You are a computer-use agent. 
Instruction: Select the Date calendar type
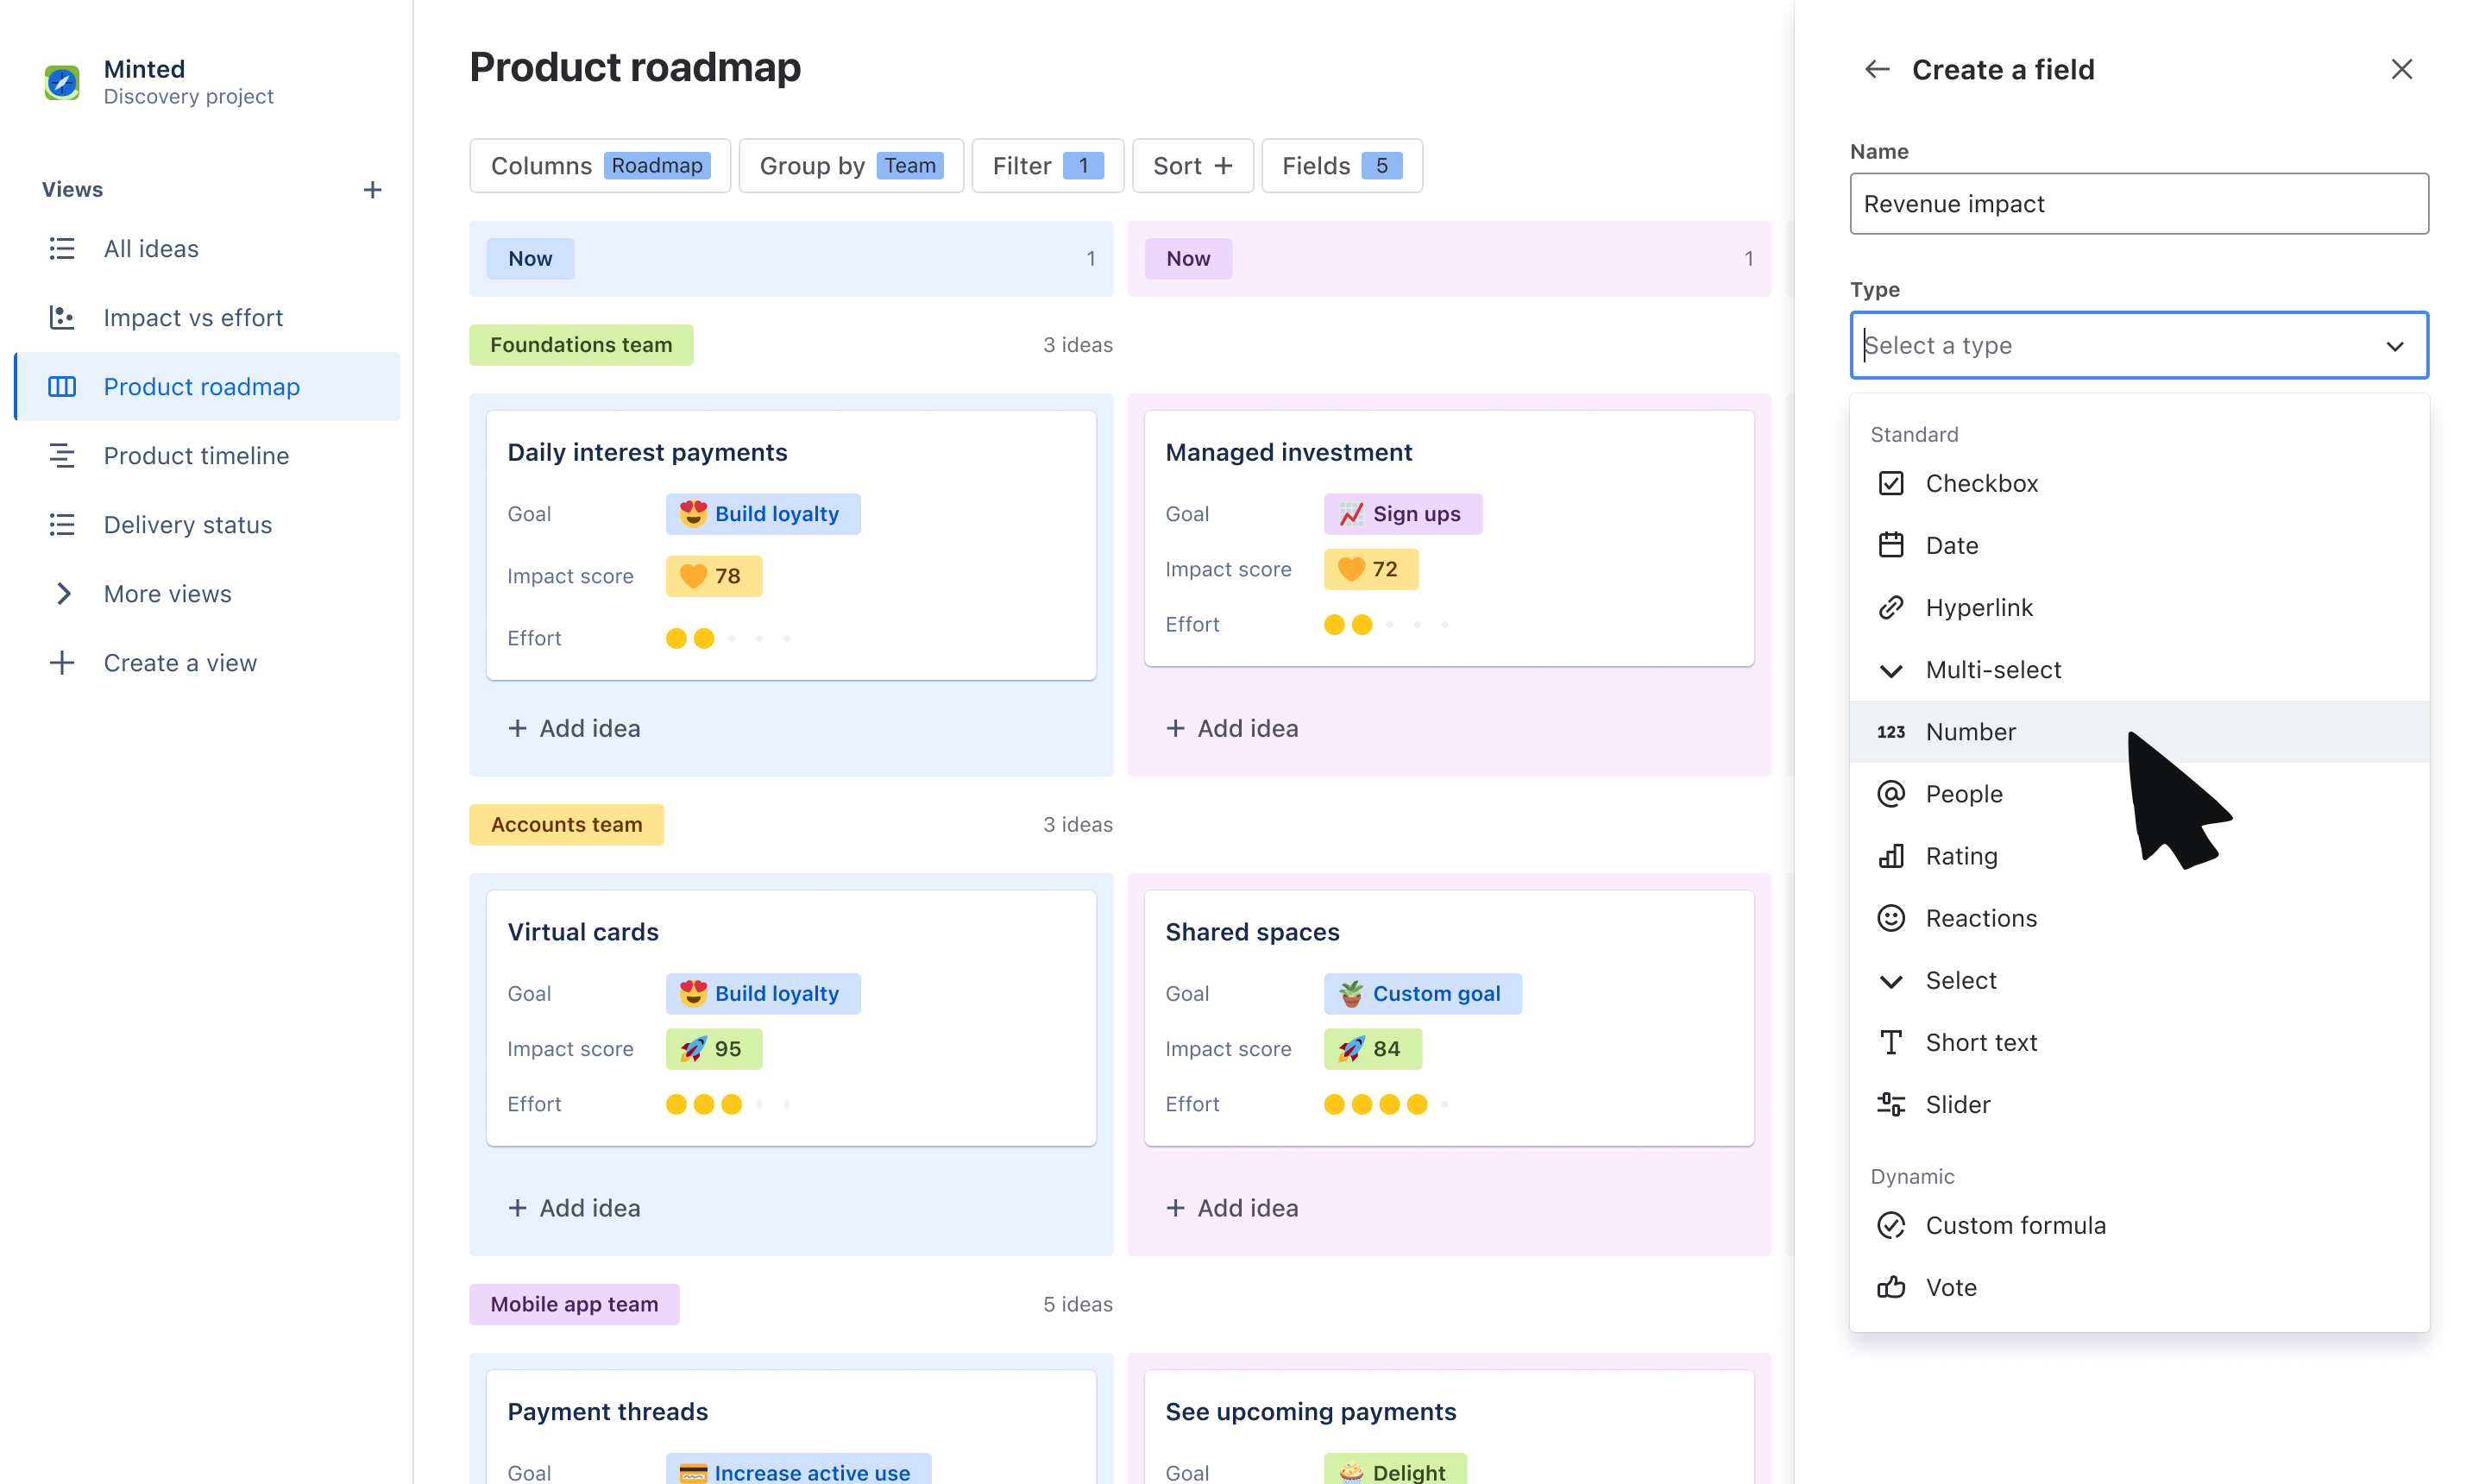pyautogui.click(x=1950, y=545)
